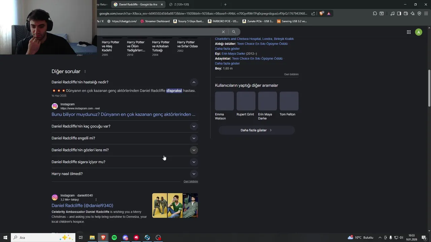Open the Instagram reel result 'Bunu biliyor muydunuz?'
This screenshot has height=242, width=431.
(123, 114)
